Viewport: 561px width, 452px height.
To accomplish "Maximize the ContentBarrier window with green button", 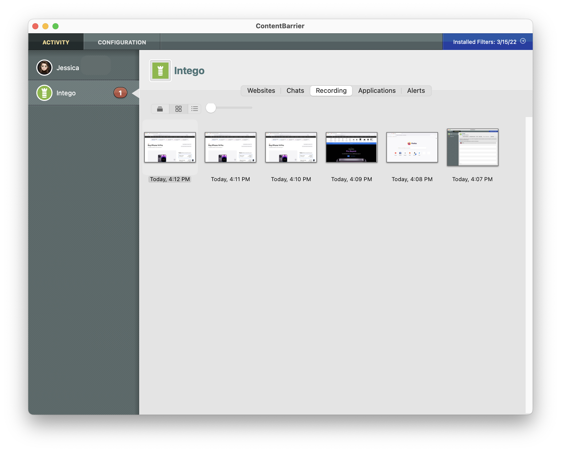I will (55, 26).
